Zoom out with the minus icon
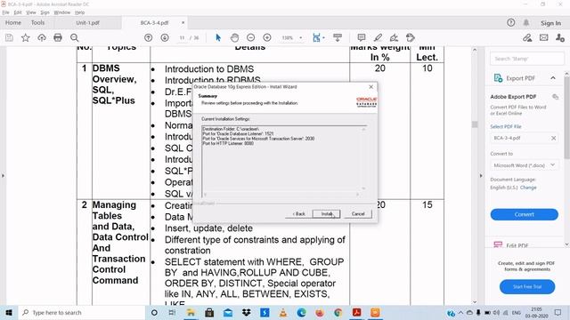The height and width of the screenshot is (320, 570). [x=251, y=37]
